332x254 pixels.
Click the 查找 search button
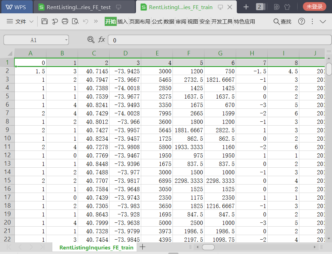[282, 21]
